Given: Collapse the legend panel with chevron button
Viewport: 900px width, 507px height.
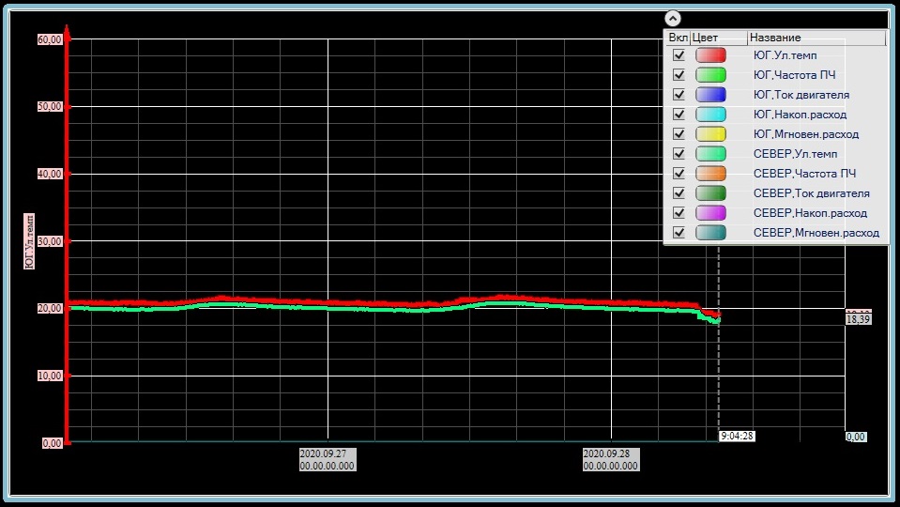Looking at the screenshot, I should tap(673, 19).
